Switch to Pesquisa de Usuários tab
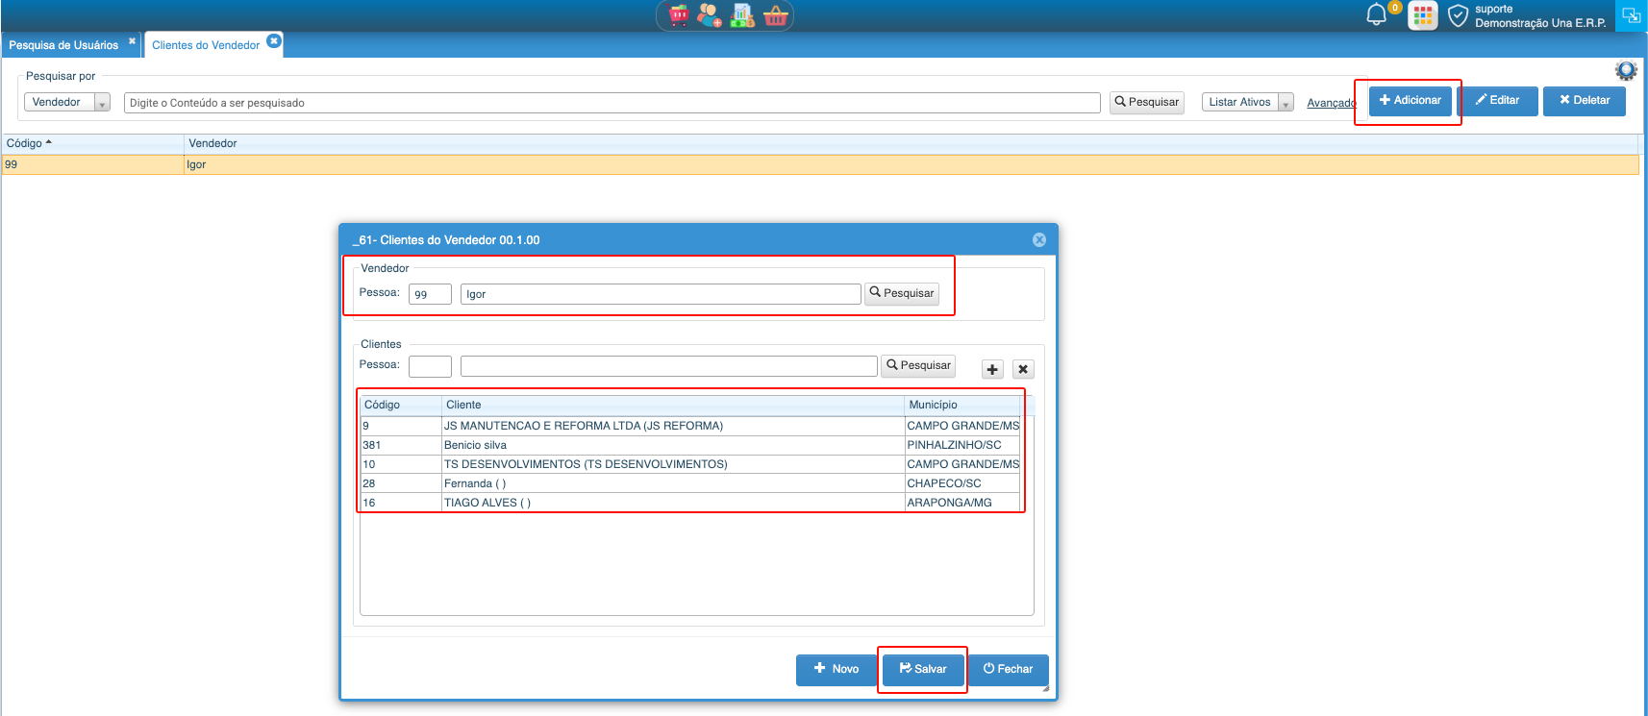1648x716 pixels. [63, 45]
